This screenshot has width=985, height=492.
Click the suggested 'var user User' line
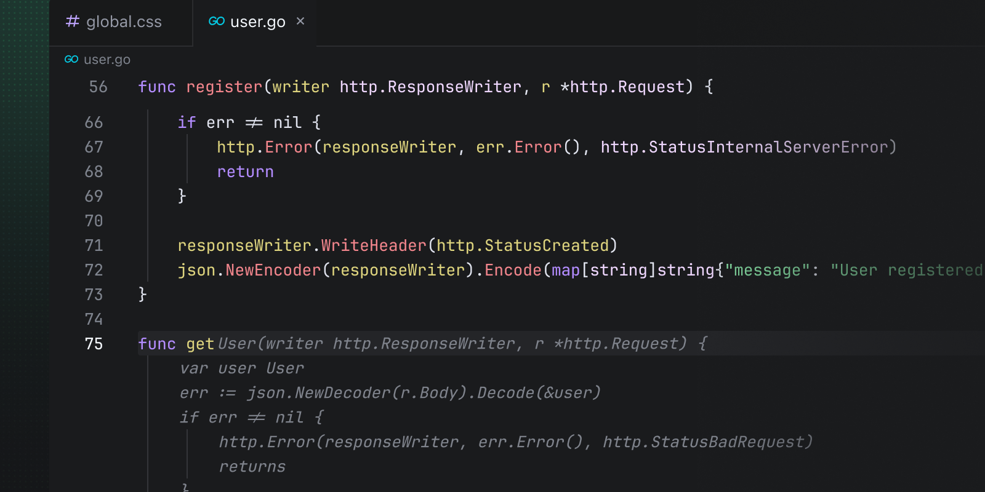click(241, 368)
